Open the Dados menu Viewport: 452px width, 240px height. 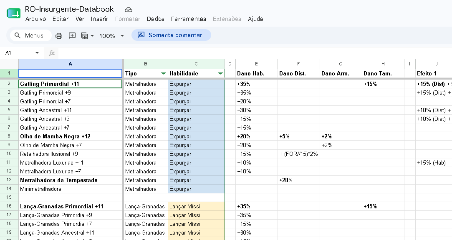tap(156, 19)
